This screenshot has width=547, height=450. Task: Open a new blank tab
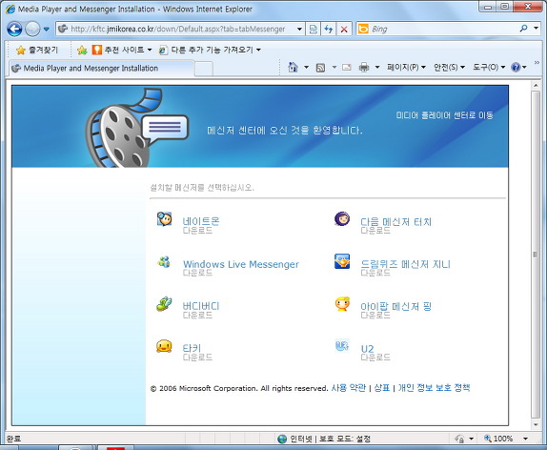click(x=204, y=69)
